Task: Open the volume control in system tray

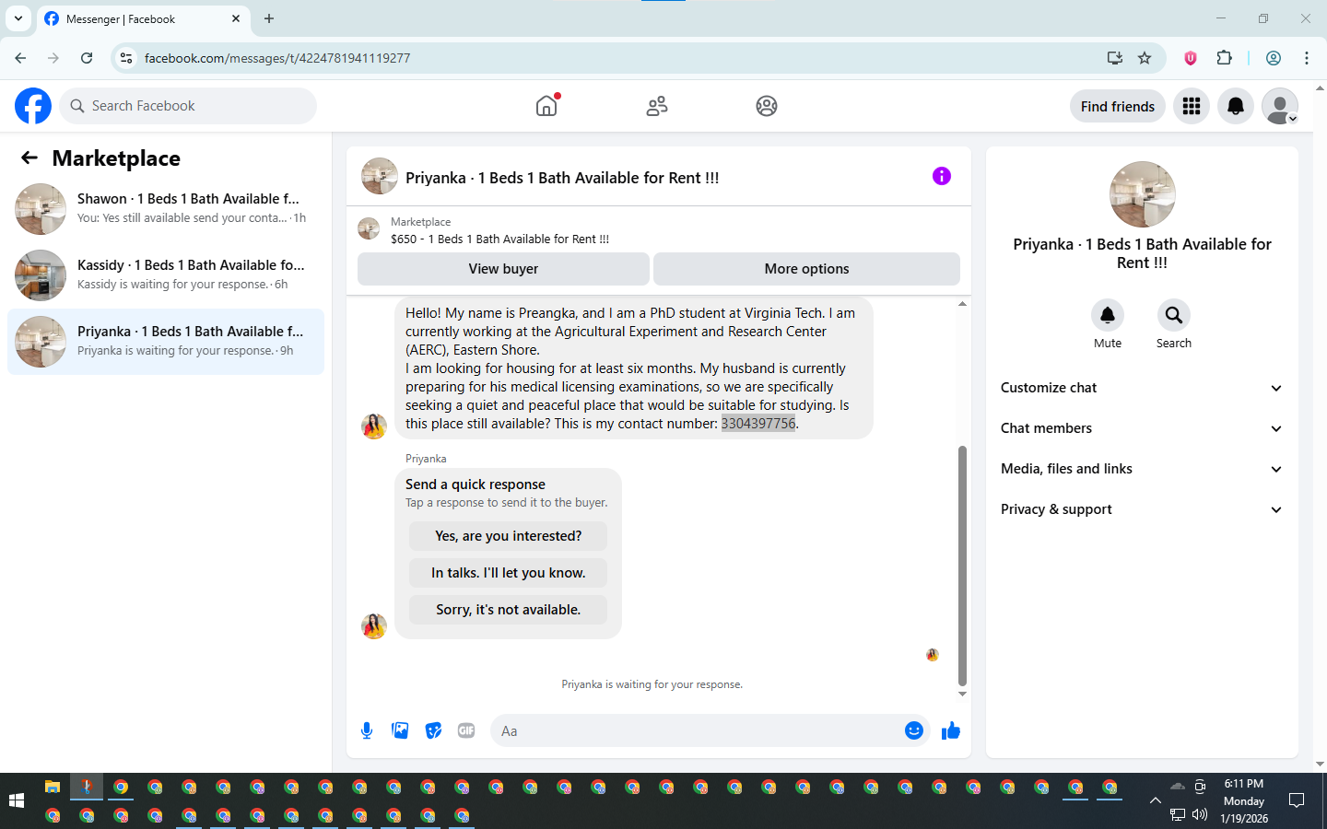Action: 1200,814
